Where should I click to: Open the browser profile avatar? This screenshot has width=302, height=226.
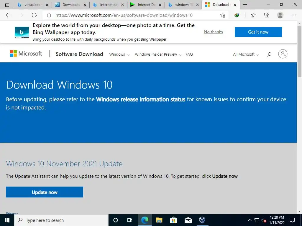[280, 15]
